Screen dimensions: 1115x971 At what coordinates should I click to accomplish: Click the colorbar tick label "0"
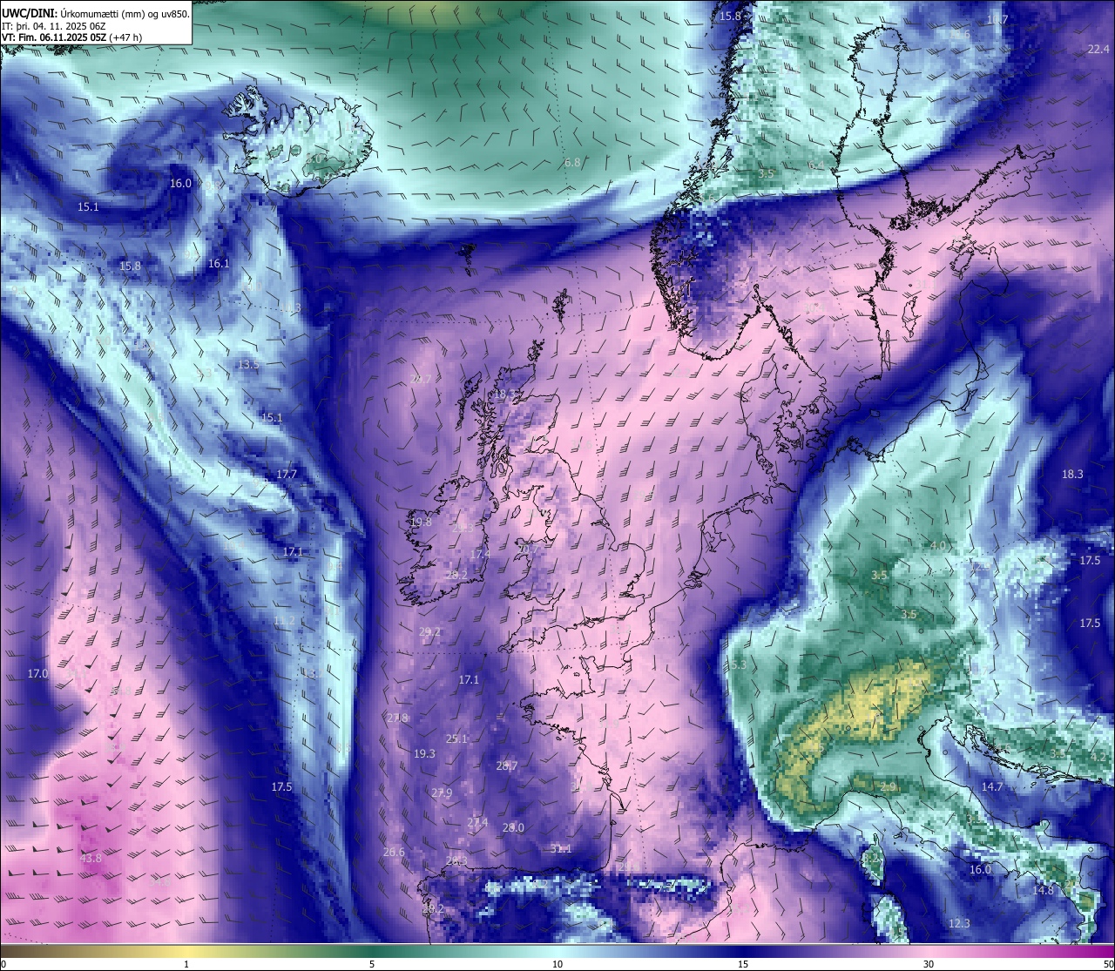pos(3,964)
